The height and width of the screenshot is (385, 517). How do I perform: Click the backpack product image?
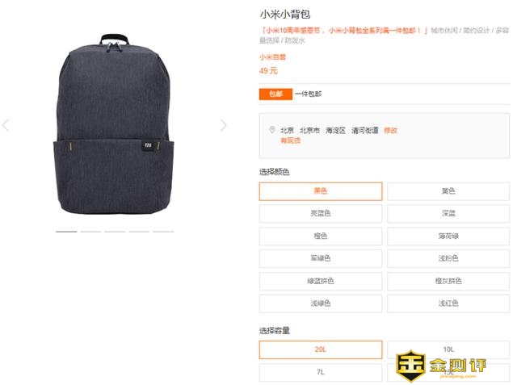[114, 124]
